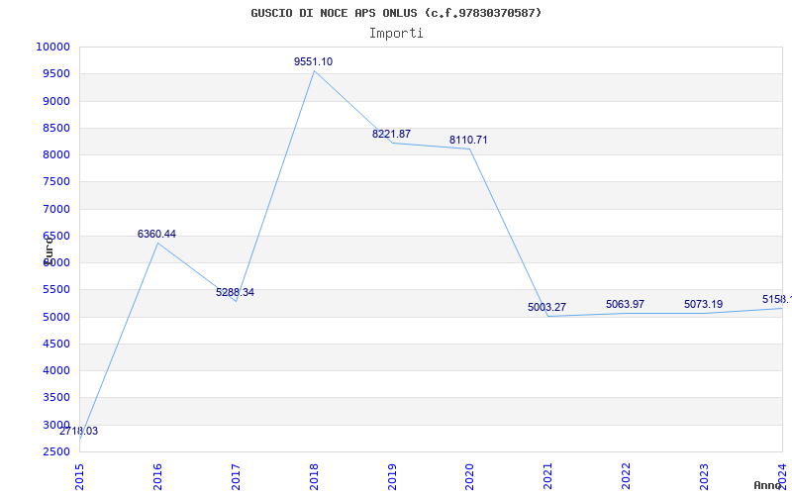Click the 2500 y-axis tick label
The width and height of the screenshot is (792, 495).
click(55, 452)
